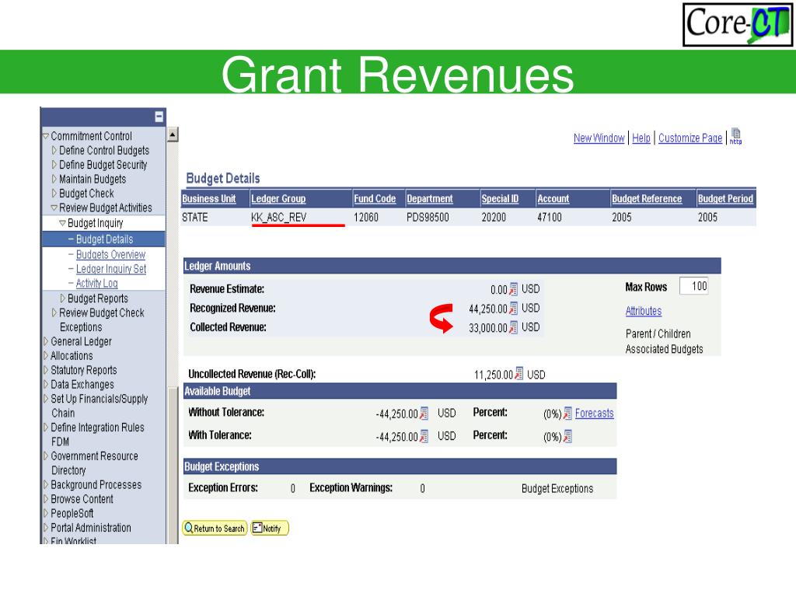Image resolution: width=796 pixels, height=597 pixels.
Task: Click the Max Rows input field
Action: pyautogui.click(x=693, y=286)
